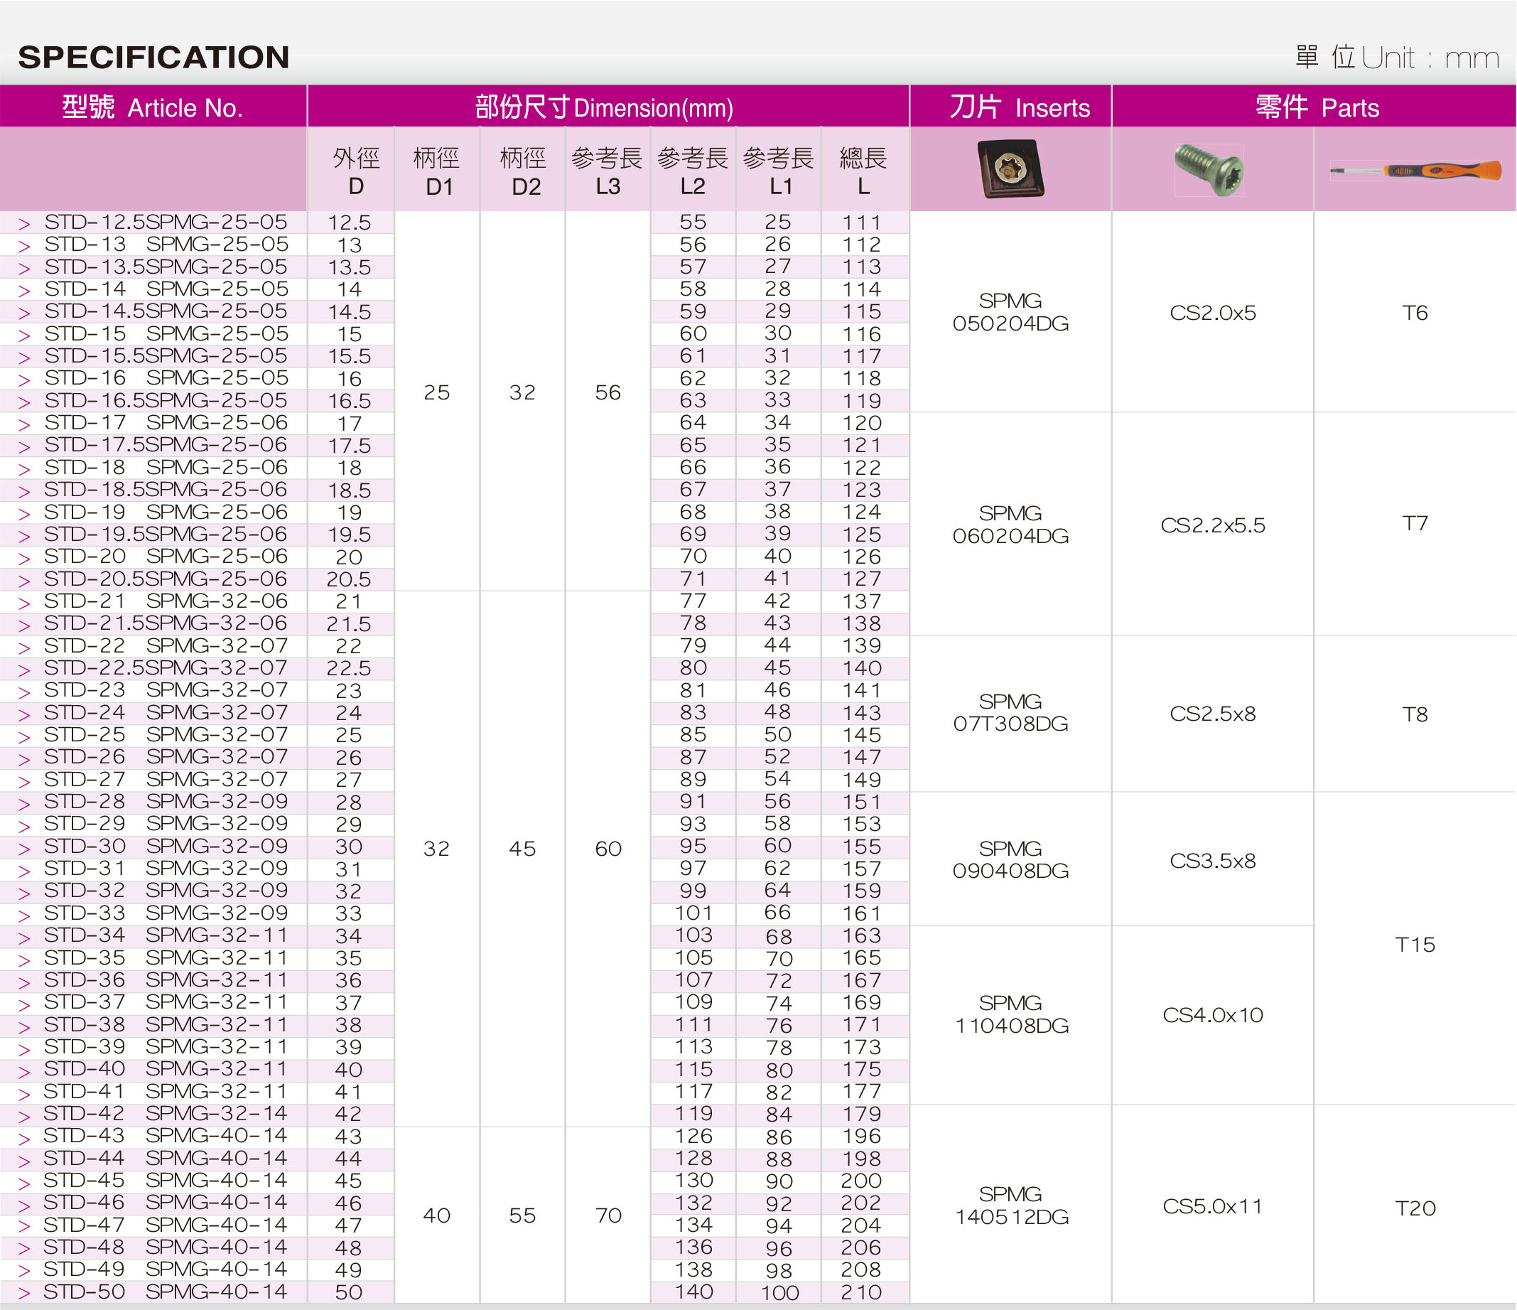Screen dimensions: 1517x1310
Task: Click wrench size T8
Action: [x=1415, y=714]
